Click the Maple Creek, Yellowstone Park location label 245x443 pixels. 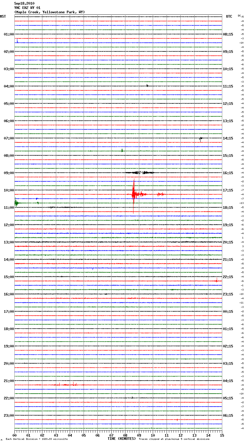pyautogui.click(x=50, y=12)
